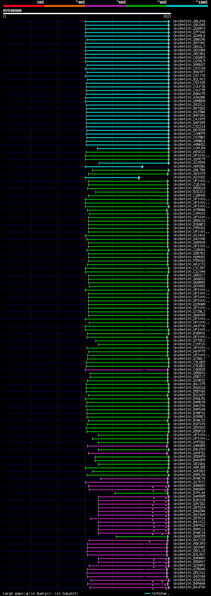Viewport: 211px width, 596px height.
Task: Click the UniRef100_Q9VSH3 label
Action: coord(189,428)
